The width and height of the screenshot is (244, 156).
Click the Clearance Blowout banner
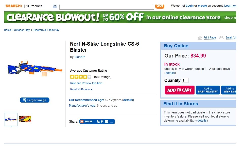point(120,17)
